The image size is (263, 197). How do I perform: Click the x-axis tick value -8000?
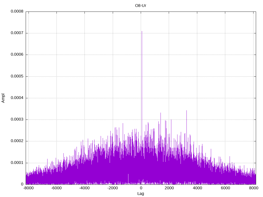pyautogui.click(x=28, y=188)
